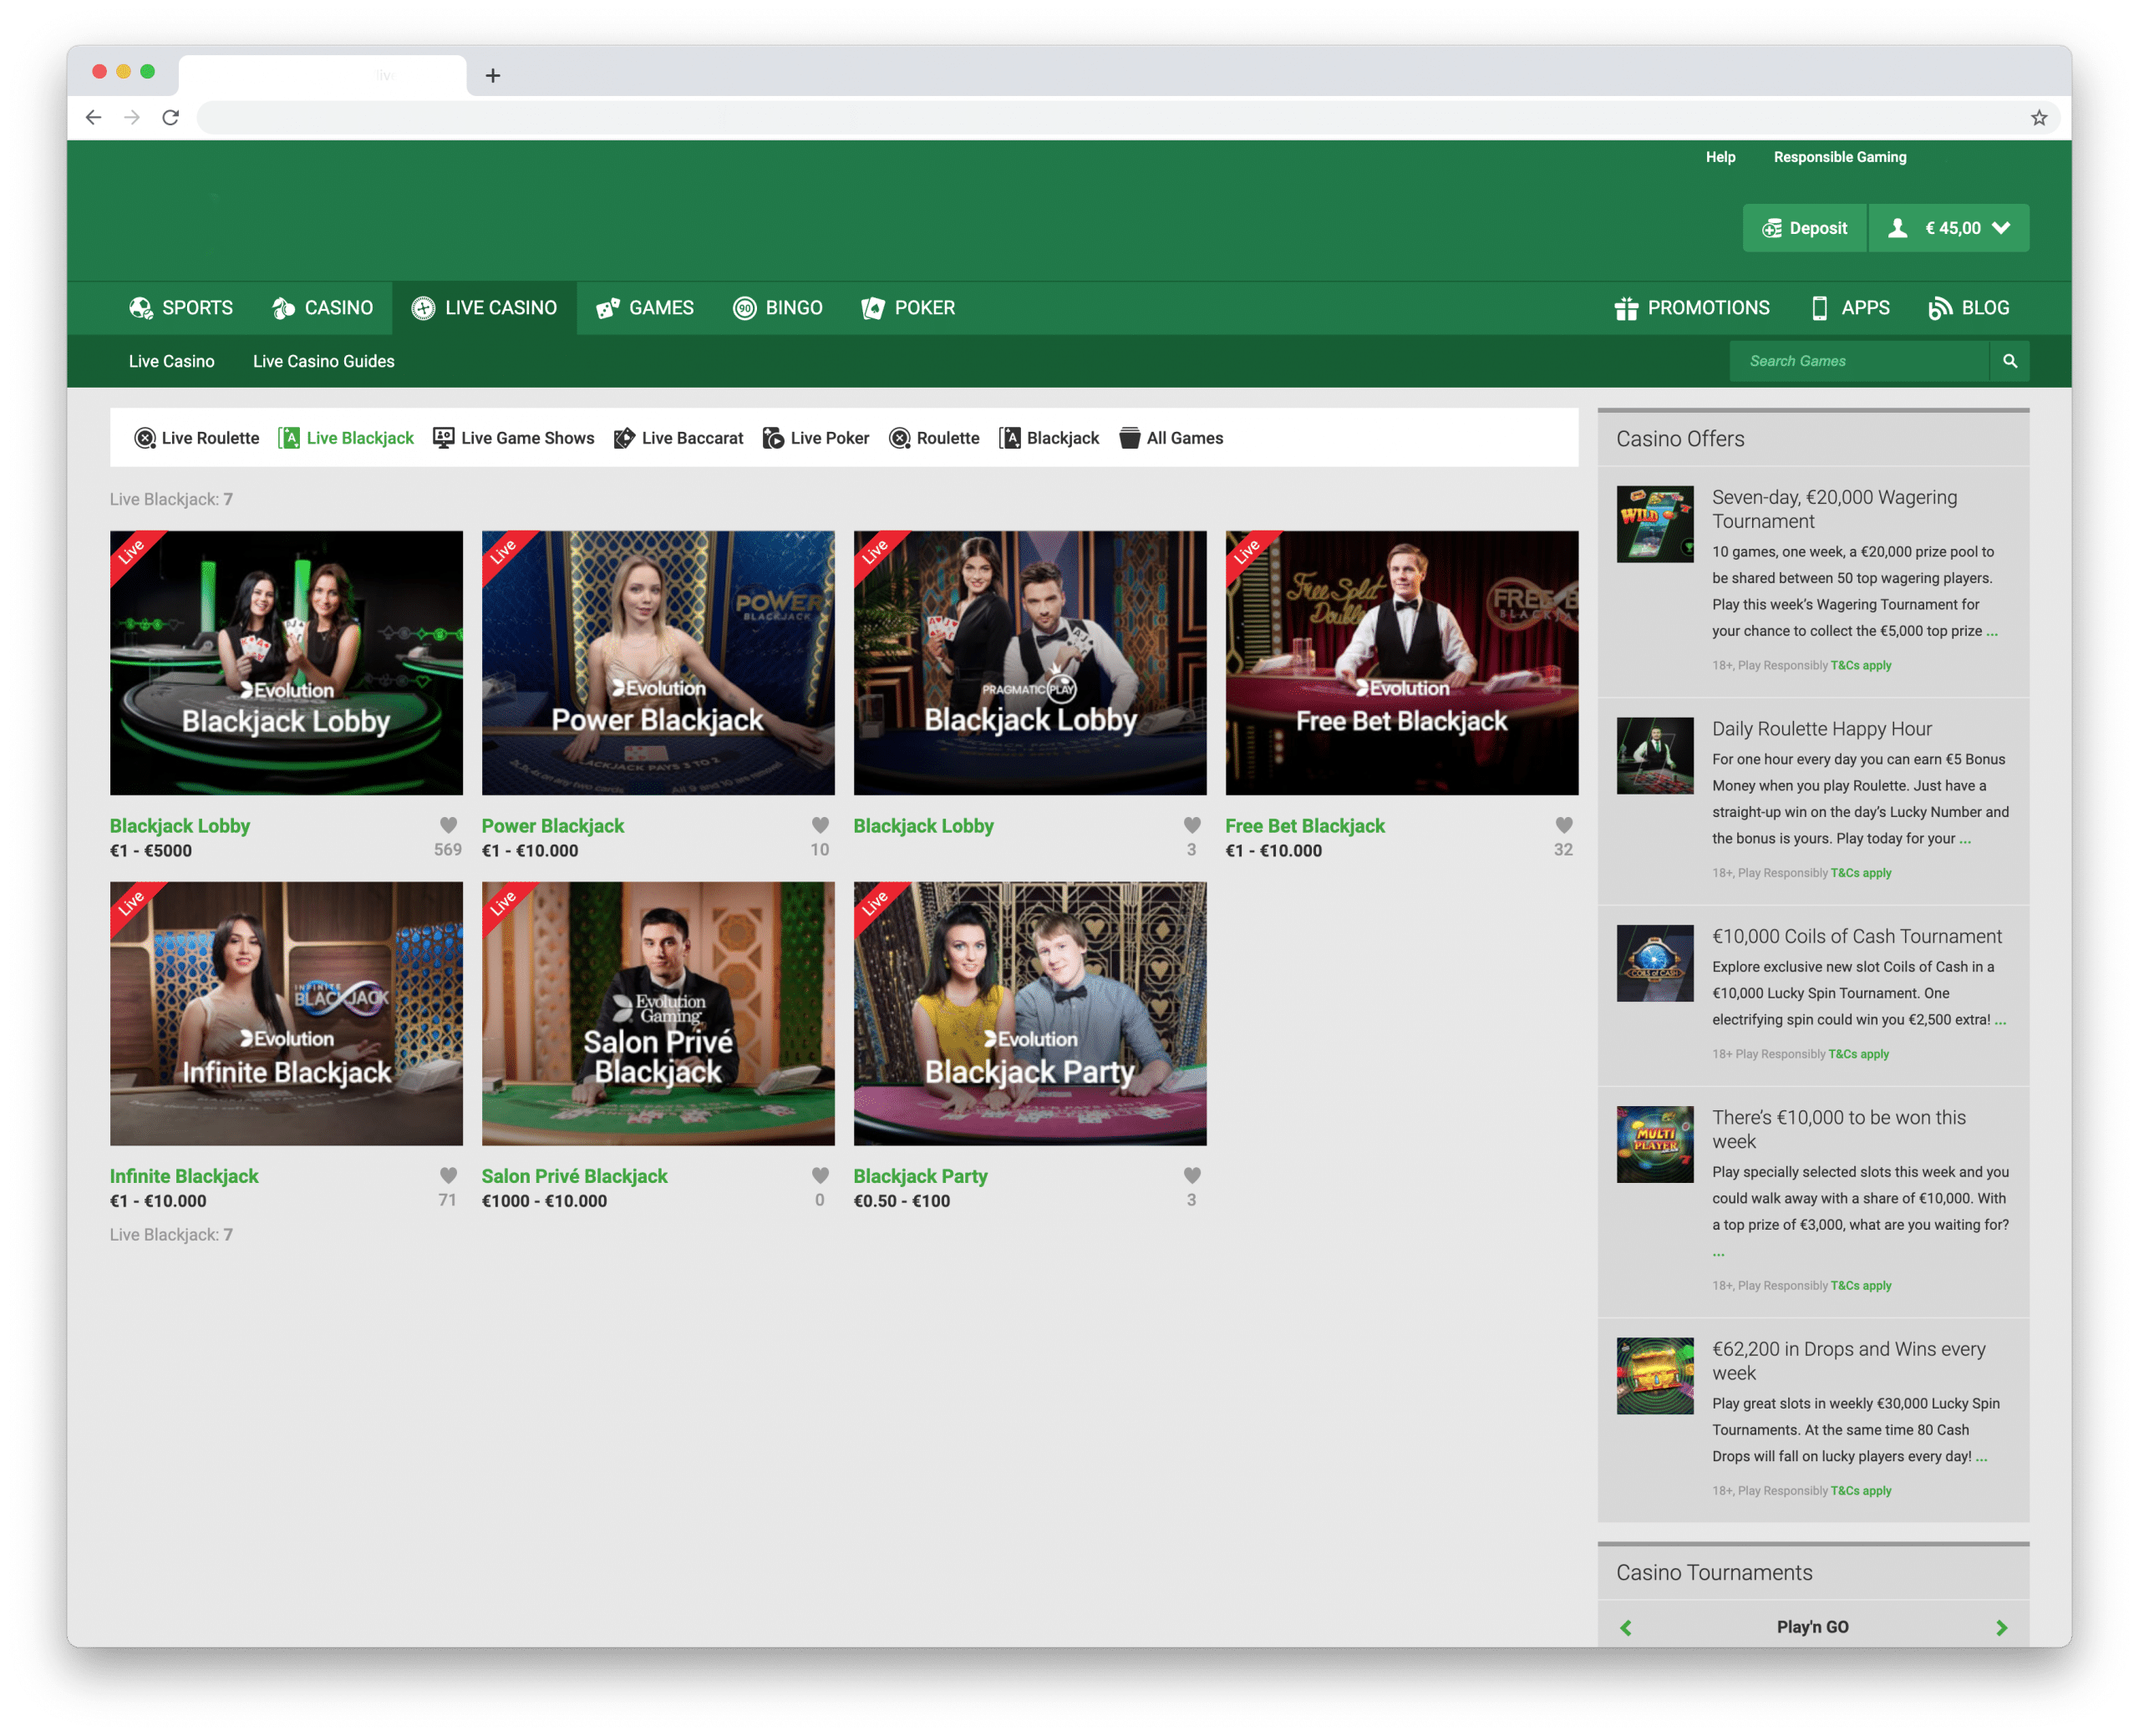This screenshot has height=1736, width=2139.
Task: Go to next tournament provider with right chevron
Action: (x=2001, y=1627)
